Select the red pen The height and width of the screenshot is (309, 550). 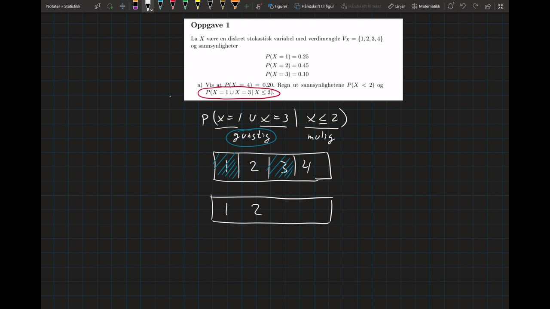(x=173, y=6)
